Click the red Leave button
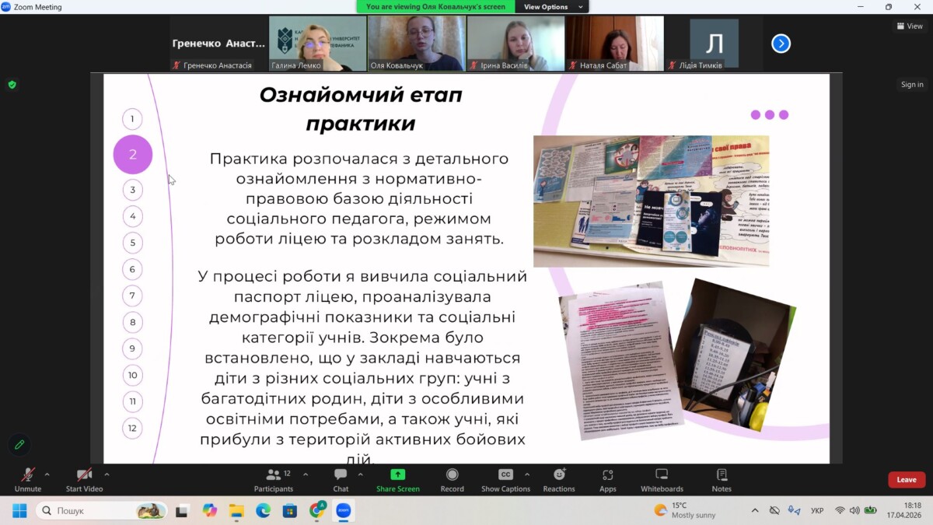This screenshot has height=525, width=933. [x=906, y=480]
